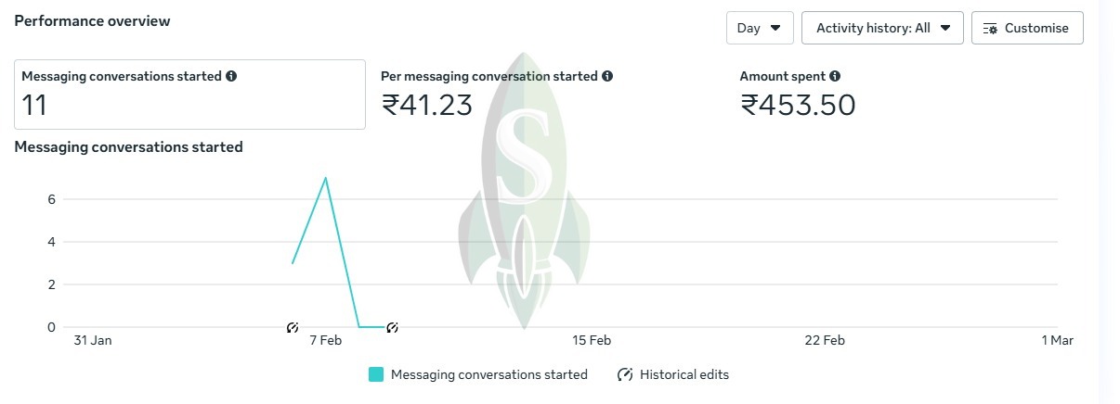Viewport: 1120px width, 404px height.
Task: Click the chart title above the graph
Action: pyautogui.click(x=128, y=146)
